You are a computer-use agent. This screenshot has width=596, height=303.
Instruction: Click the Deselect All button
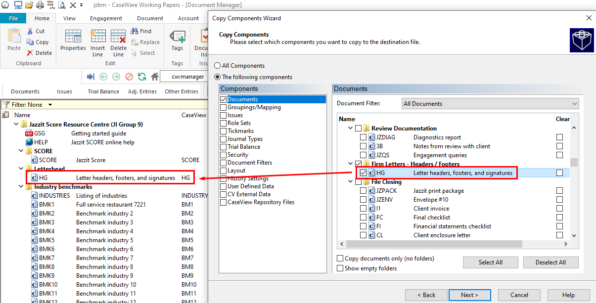550,262
